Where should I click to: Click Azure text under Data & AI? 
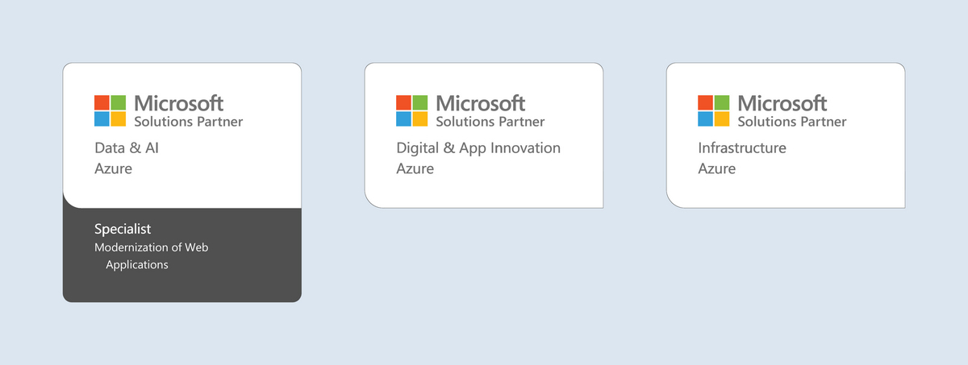coord(113,169)
